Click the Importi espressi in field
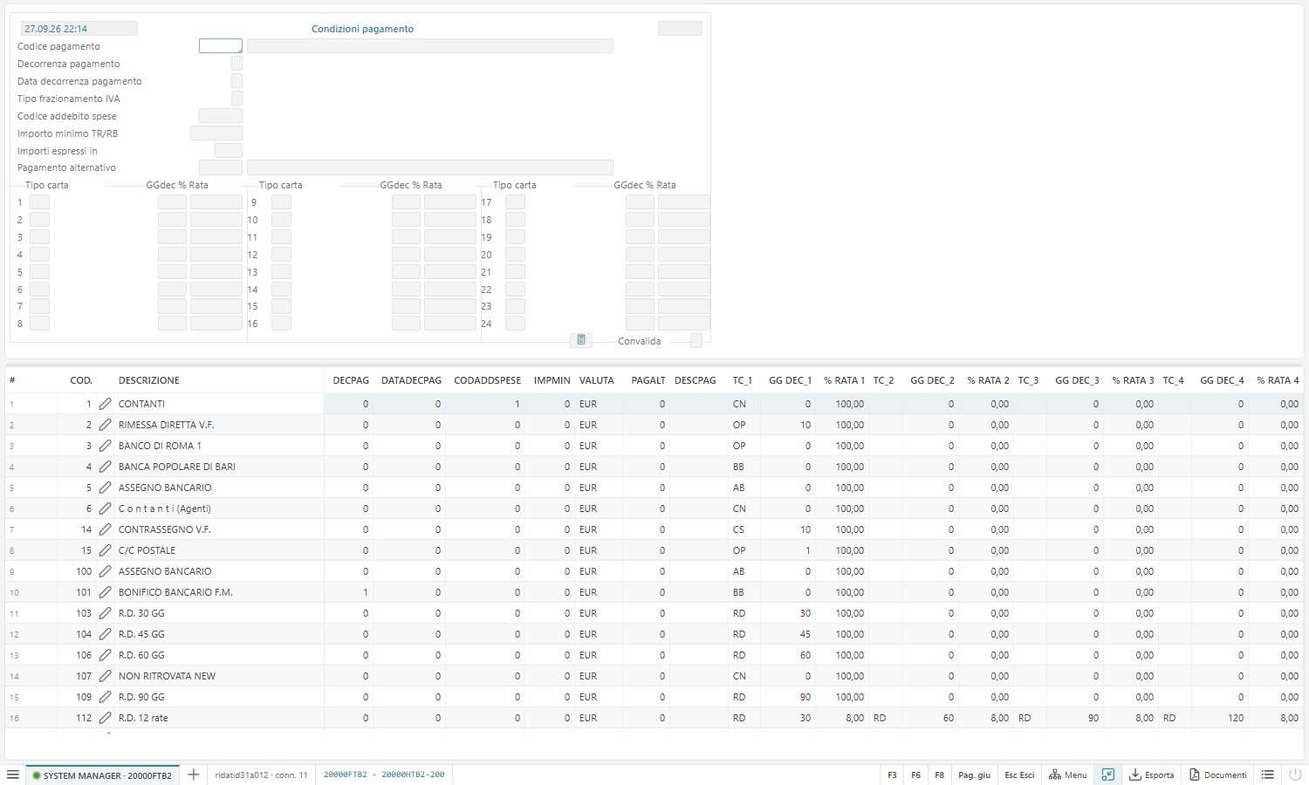This screenshot has width=1309, height=785. 229,150
